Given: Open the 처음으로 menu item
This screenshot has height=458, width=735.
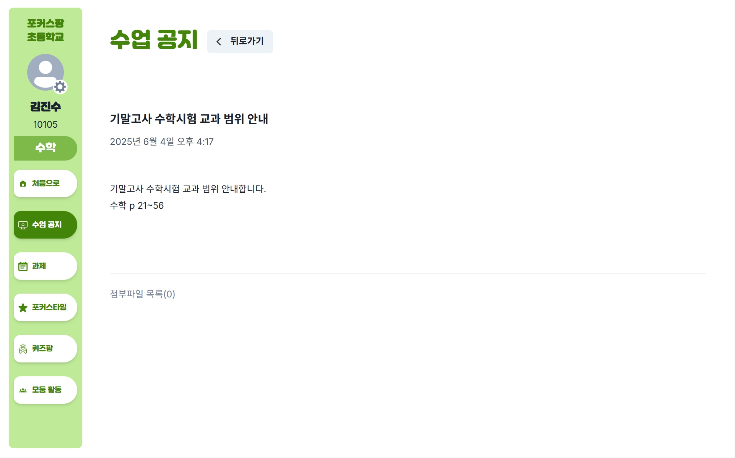Looking at the screenshot, I should coord(46,184).
